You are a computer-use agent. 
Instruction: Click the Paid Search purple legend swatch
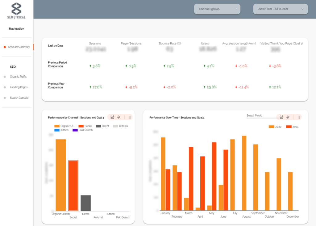click(x=75, y=130)
